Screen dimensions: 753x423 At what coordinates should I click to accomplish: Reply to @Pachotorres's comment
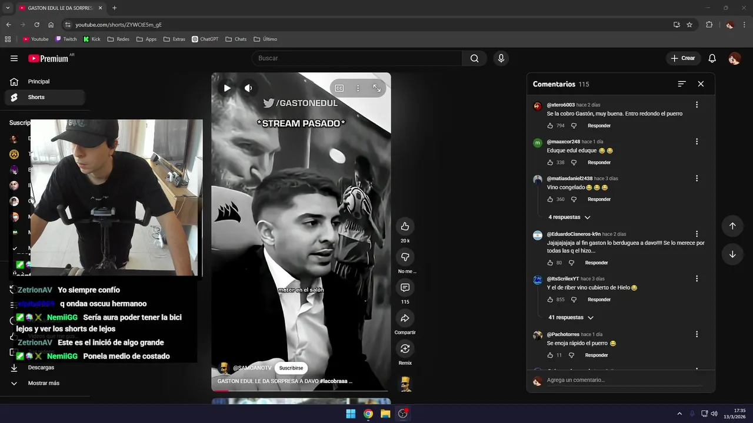[x=596, y=355]
